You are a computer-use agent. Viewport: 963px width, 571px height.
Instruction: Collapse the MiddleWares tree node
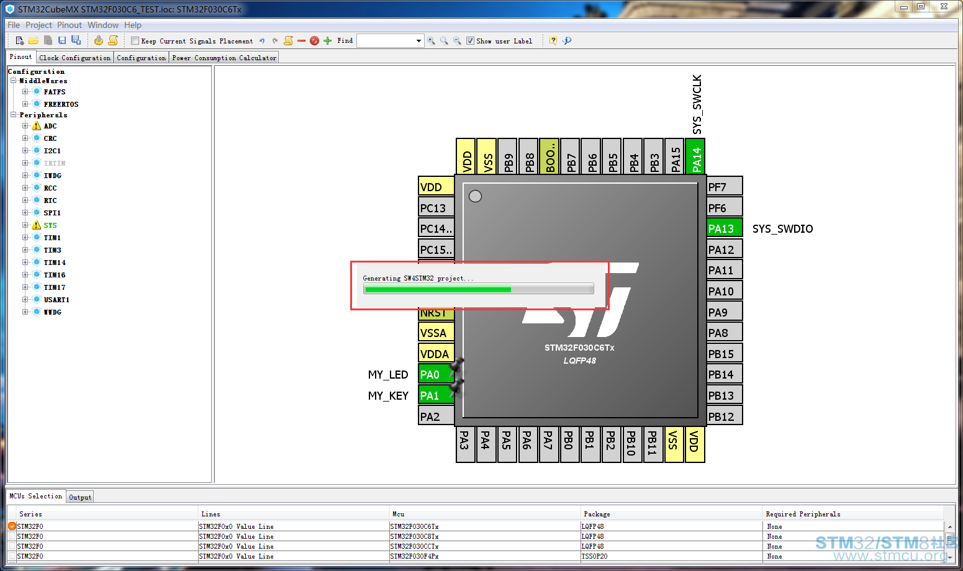point(13,81)
